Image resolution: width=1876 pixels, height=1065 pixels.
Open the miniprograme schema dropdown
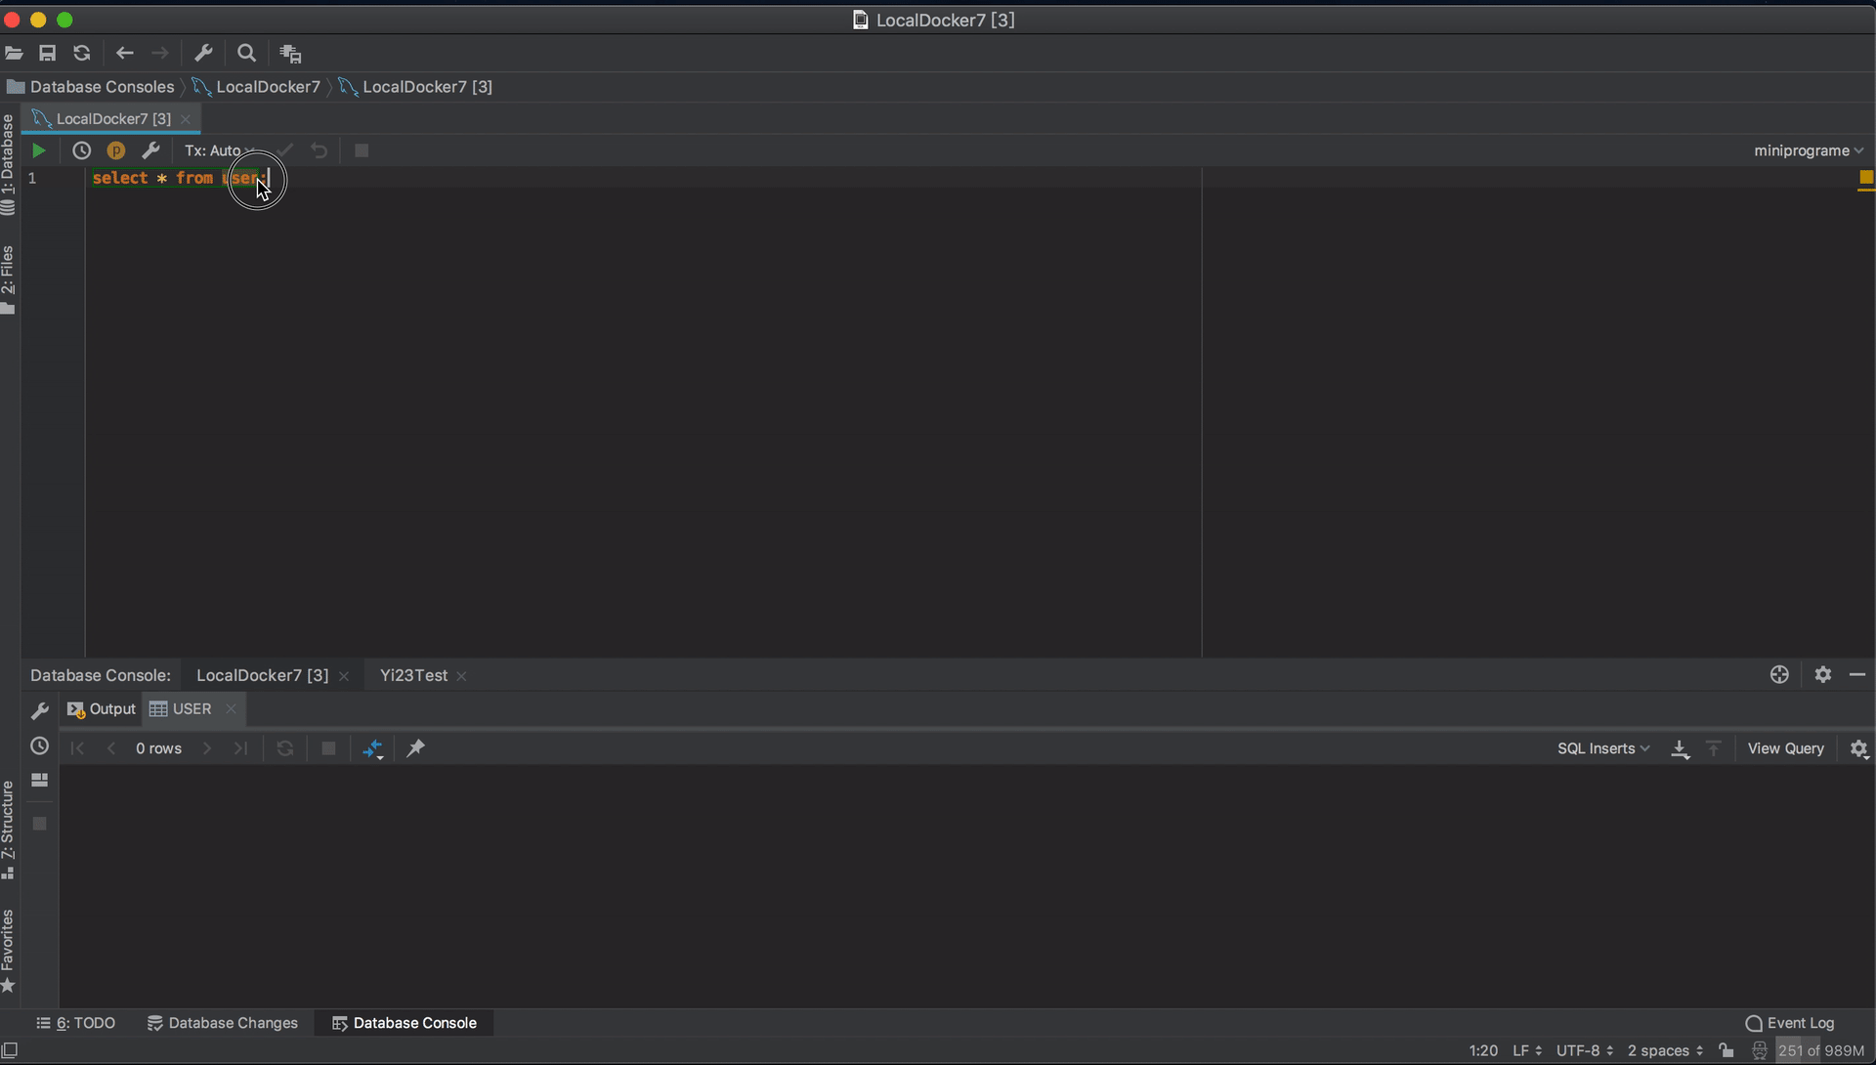1808,150
